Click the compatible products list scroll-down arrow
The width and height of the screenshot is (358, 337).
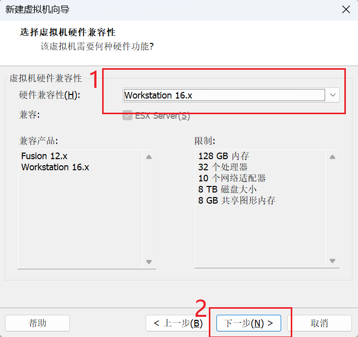click(149, 262)
